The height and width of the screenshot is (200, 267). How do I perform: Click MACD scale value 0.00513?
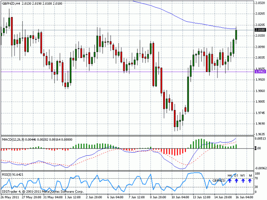coord(260,139)
